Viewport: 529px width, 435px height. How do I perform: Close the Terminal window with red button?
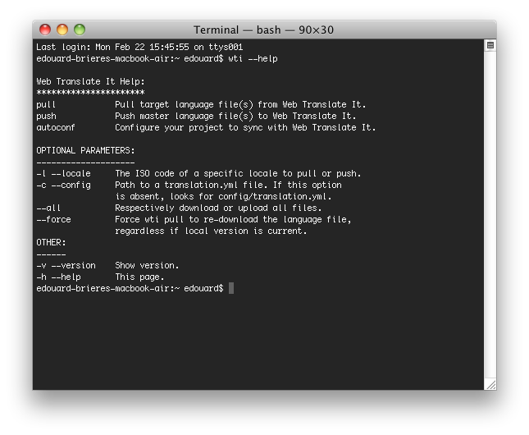coord(45,30)
